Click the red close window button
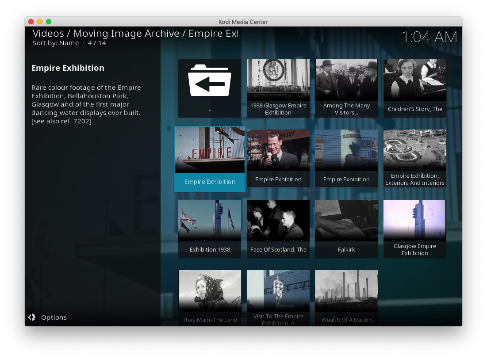This screenshot has width=487, height=359. (31, 22)
